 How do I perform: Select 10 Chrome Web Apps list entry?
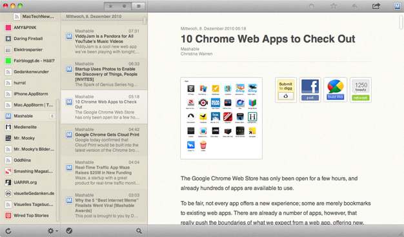coord(104,107)
